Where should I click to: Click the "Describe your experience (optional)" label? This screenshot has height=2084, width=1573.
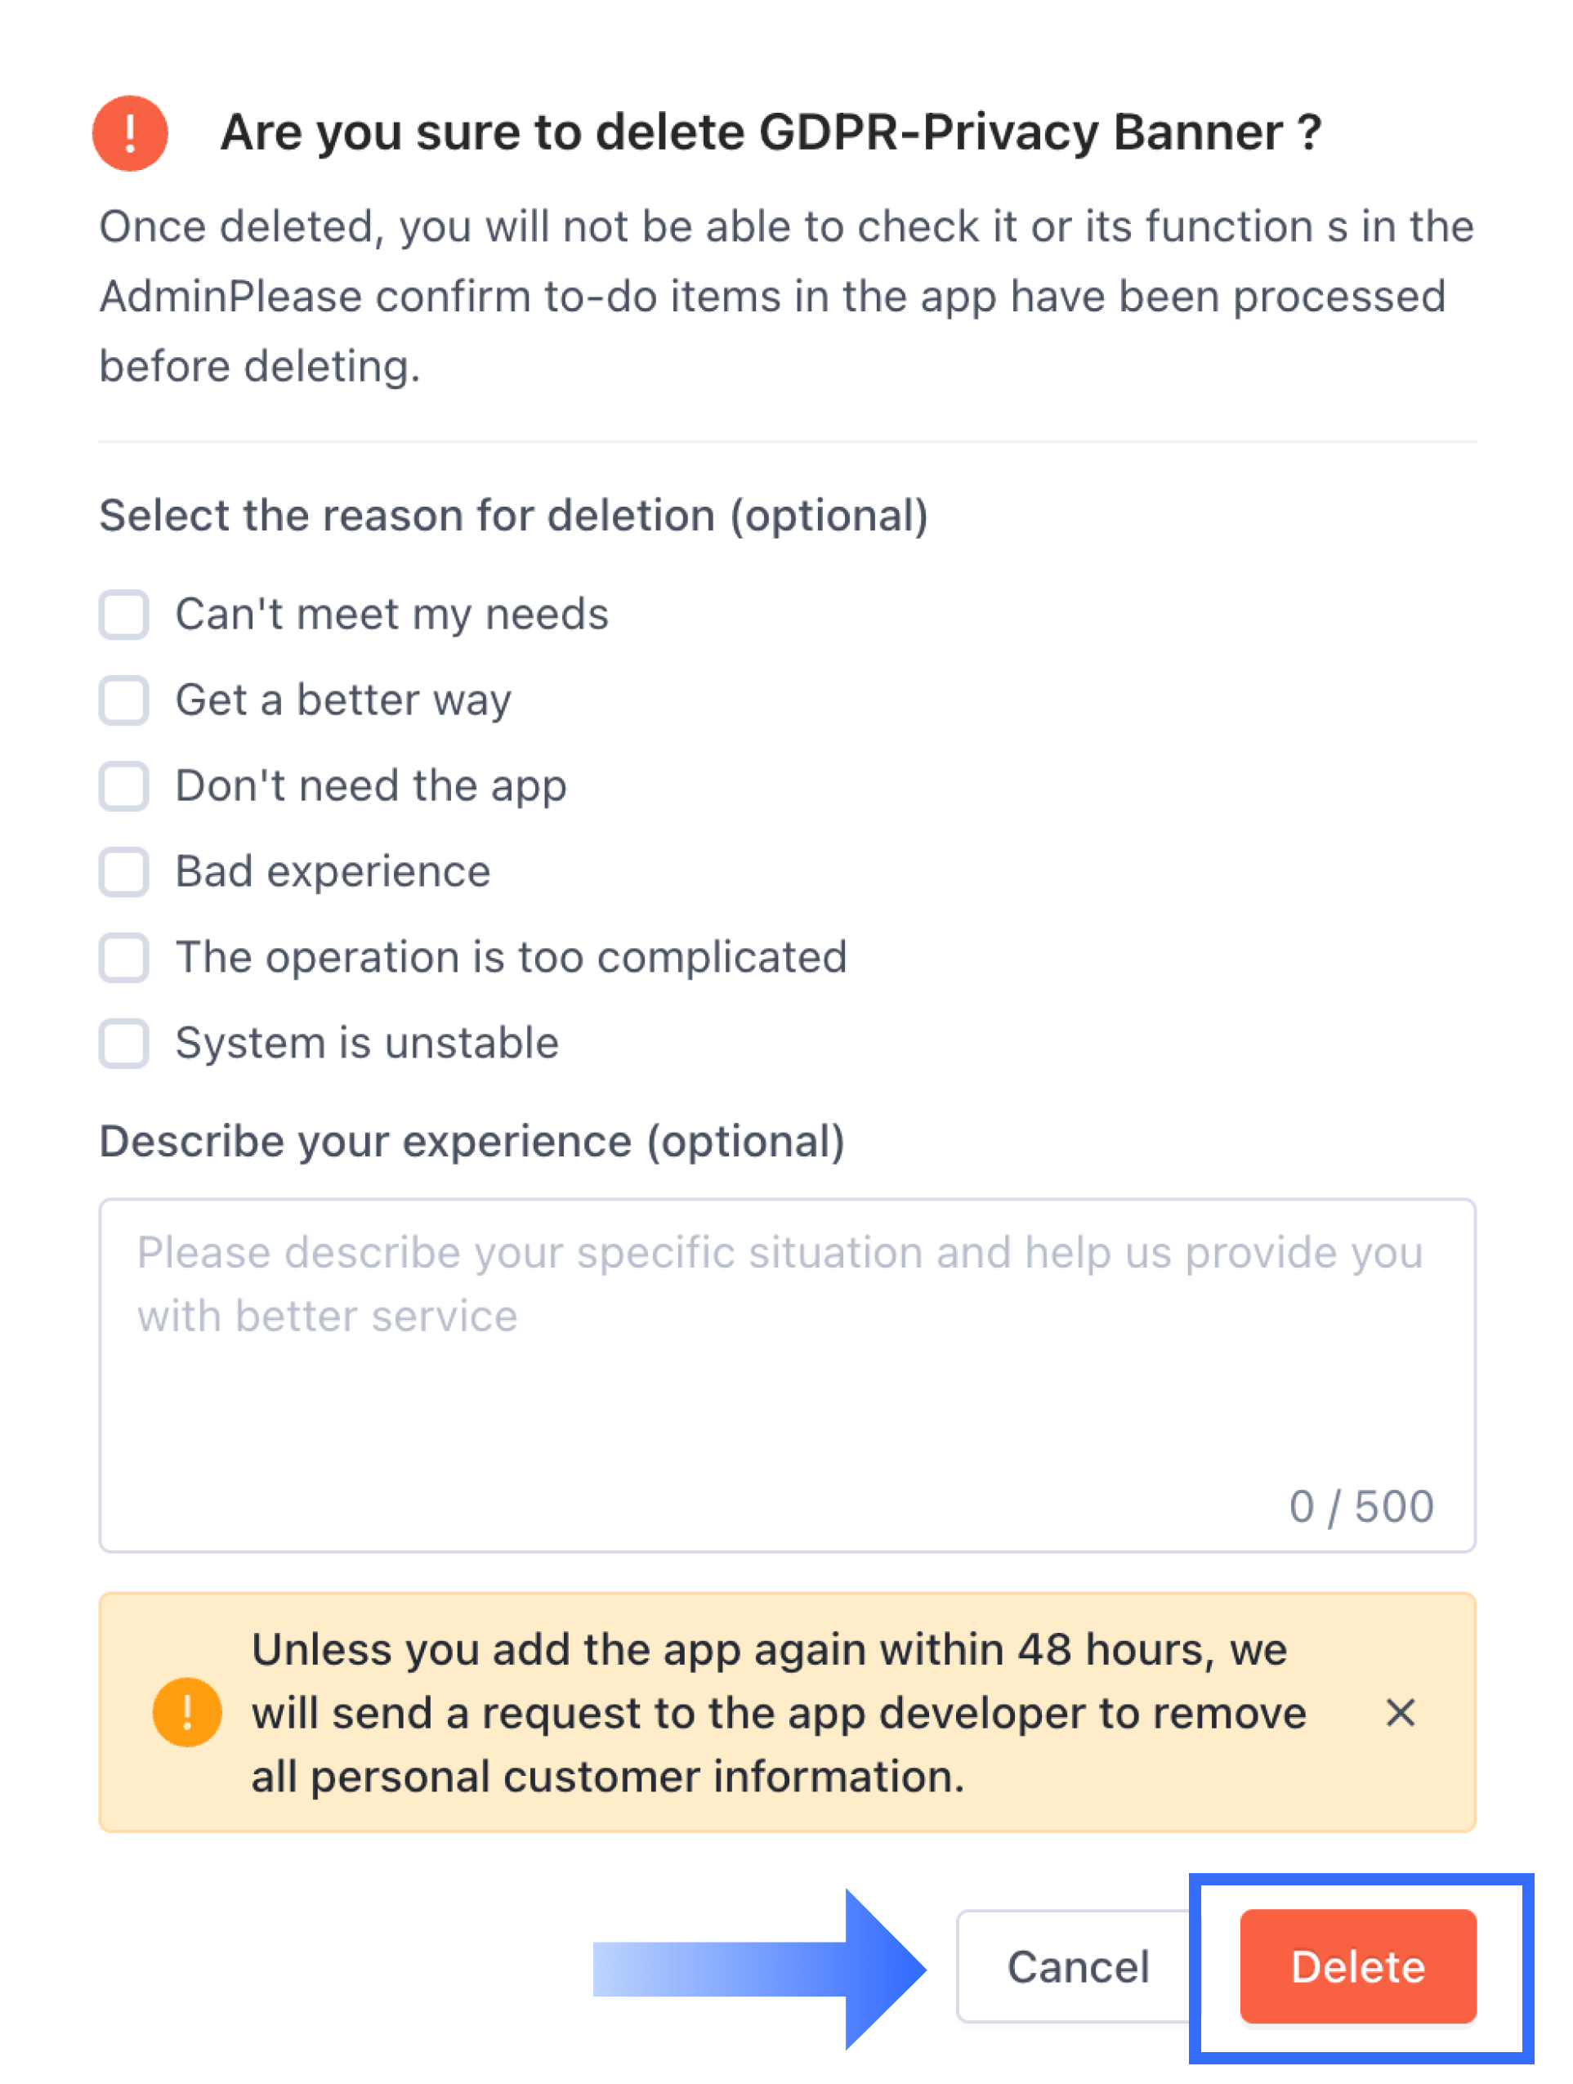click(472, 1142)
